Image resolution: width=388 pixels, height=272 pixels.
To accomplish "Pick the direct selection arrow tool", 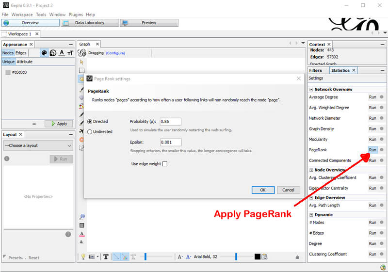I will pyautogui.click(x=81, y=62).
